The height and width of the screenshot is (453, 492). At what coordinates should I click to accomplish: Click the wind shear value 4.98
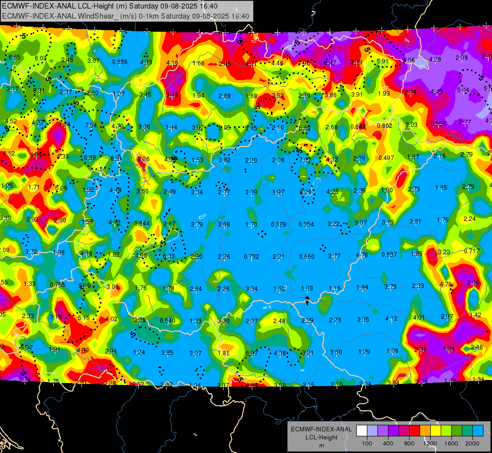[141, 256]
